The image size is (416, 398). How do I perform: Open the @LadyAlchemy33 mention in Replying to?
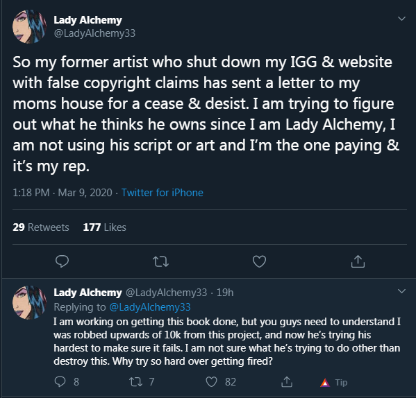click(150, 307)
